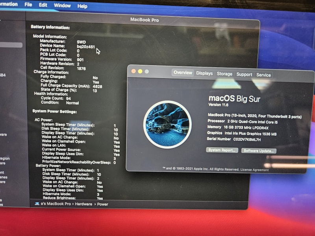The image size is (315, 236).
Task: Click the Wake on LAN row
Action: coord(81,146)
